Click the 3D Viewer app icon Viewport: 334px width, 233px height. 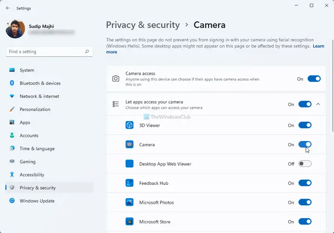129,125
